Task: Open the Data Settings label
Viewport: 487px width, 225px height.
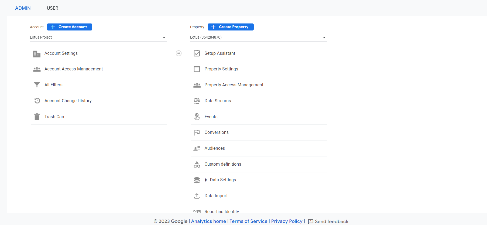Action: point(223,180)
